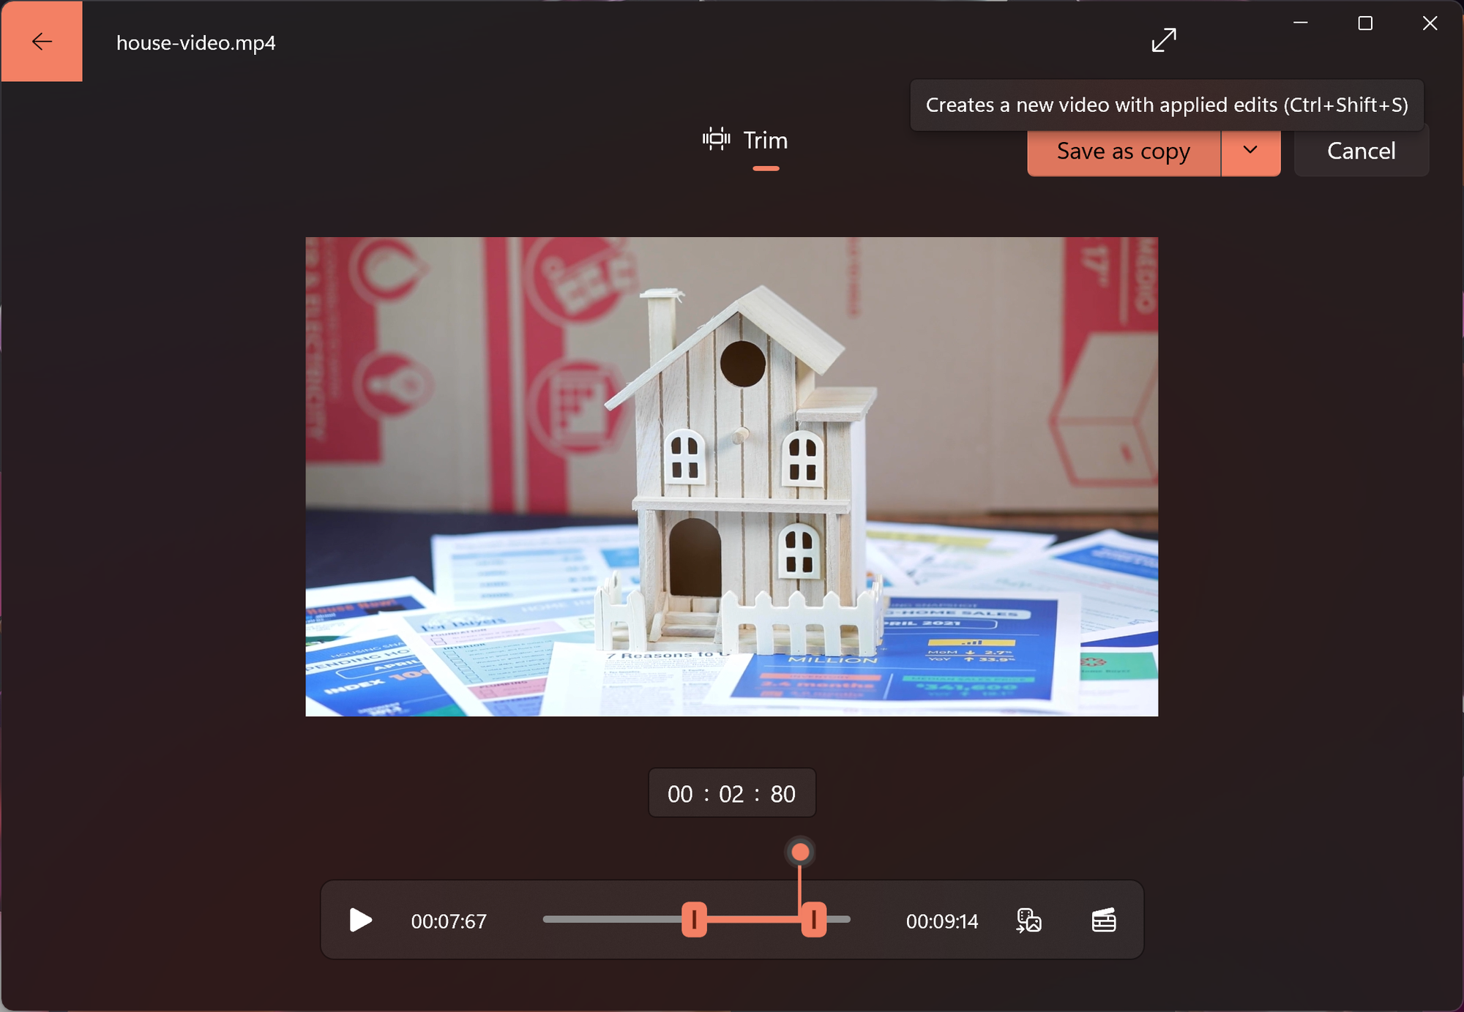This screenshot has width=1464, height=1012.
Task: Click the expand to fullscreen icon
Action: 1165,42
